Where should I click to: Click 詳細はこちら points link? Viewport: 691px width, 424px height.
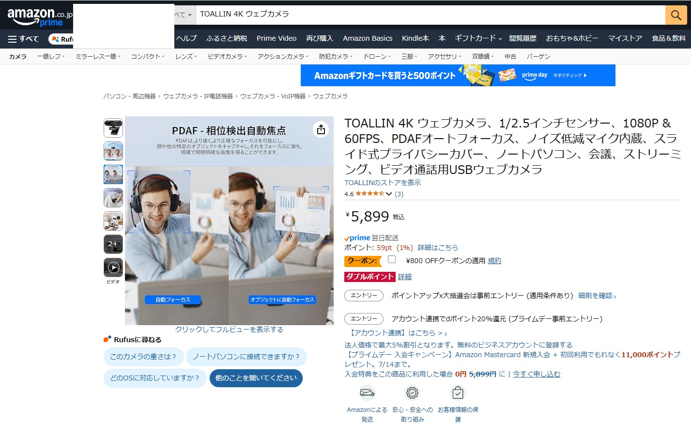pos(438,248)
